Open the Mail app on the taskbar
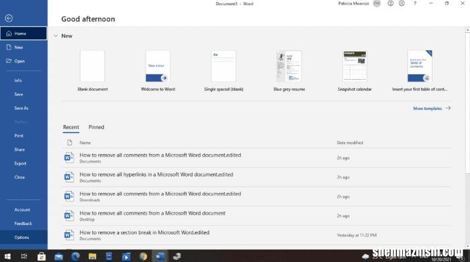Viewport: 470px width, 262px height. [59, 256]
